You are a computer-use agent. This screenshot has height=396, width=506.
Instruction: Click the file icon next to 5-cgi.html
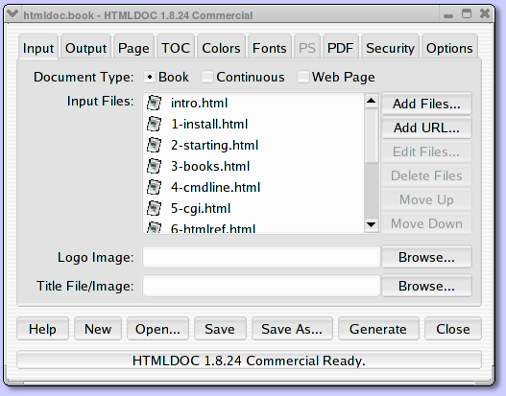click(154, 208)
